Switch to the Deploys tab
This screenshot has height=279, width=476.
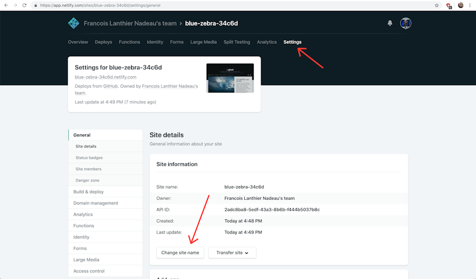click(104, 42)
